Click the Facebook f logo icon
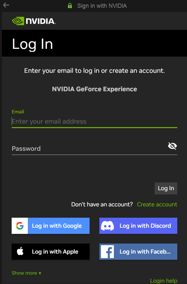187x284 pixels. pos(107,252)
